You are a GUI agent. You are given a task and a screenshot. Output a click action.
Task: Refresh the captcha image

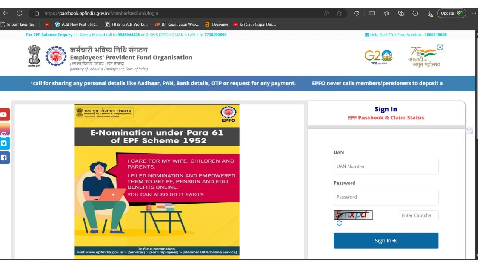point(340,223)
